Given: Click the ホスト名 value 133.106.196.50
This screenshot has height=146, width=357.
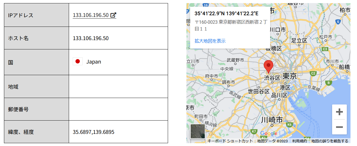Looking at the screenshot, I should tap(91, 38).
